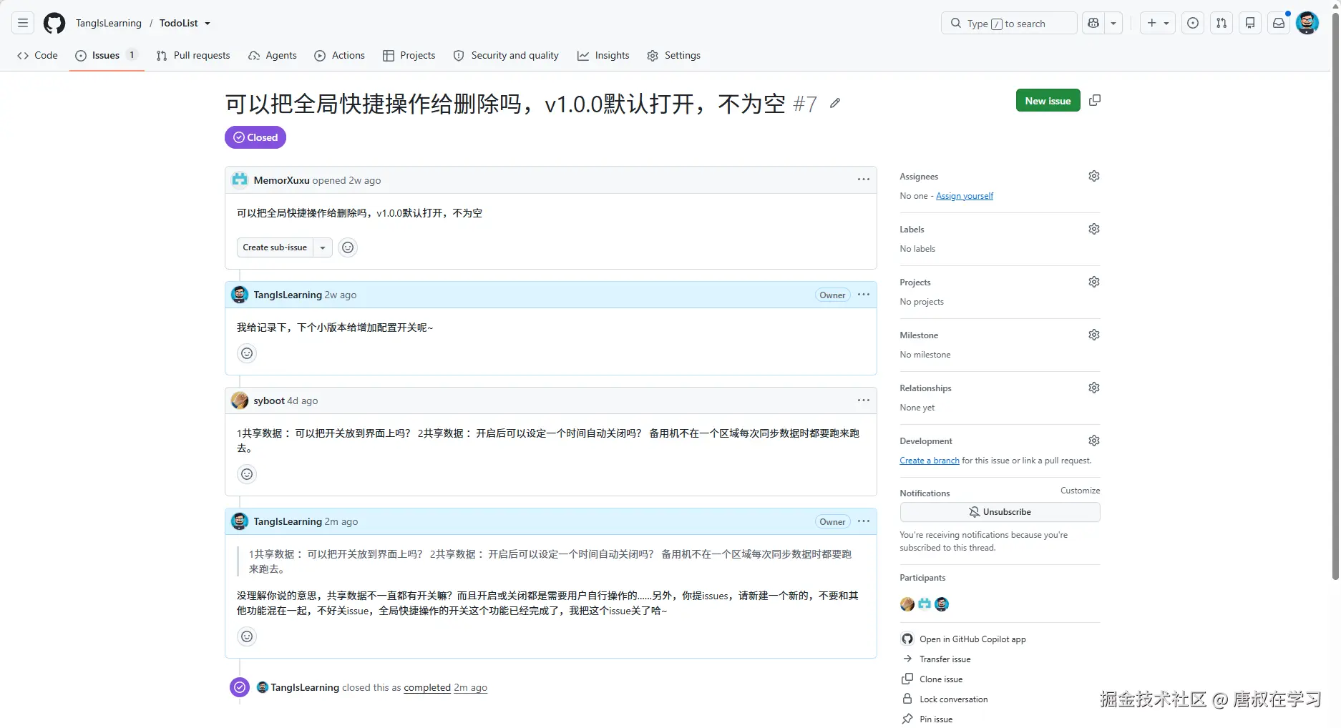Screen dimensions: 1341x728
Task: Add reaction to TangIsLearning's 2w ago comment
Action: point(247,353)
